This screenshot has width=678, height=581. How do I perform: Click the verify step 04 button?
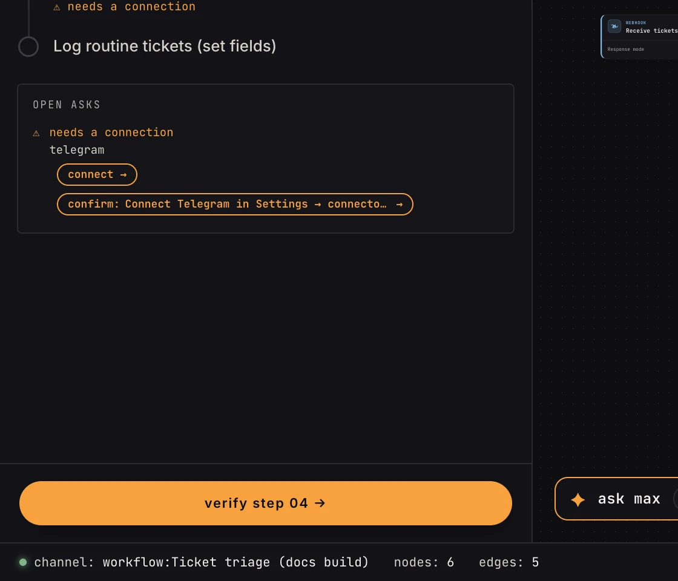point(266,503)
